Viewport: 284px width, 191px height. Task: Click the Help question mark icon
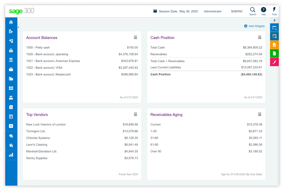click(263, 11)
